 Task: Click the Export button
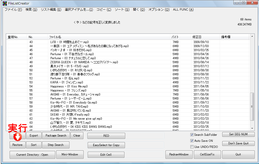[x=34, y=135]
